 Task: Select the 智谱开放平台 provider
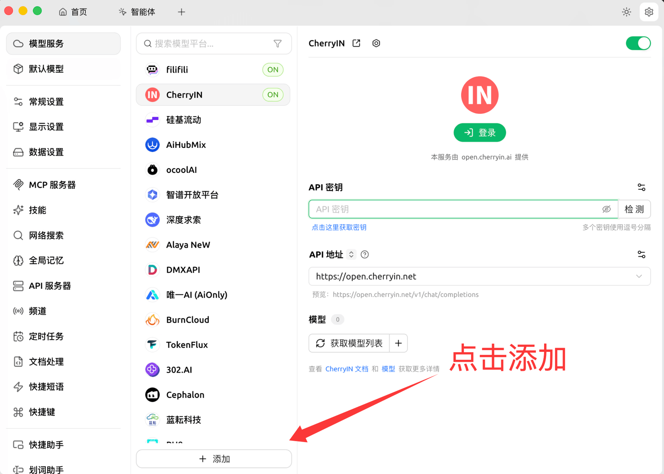pyautogui.click(x=213, y=195)
